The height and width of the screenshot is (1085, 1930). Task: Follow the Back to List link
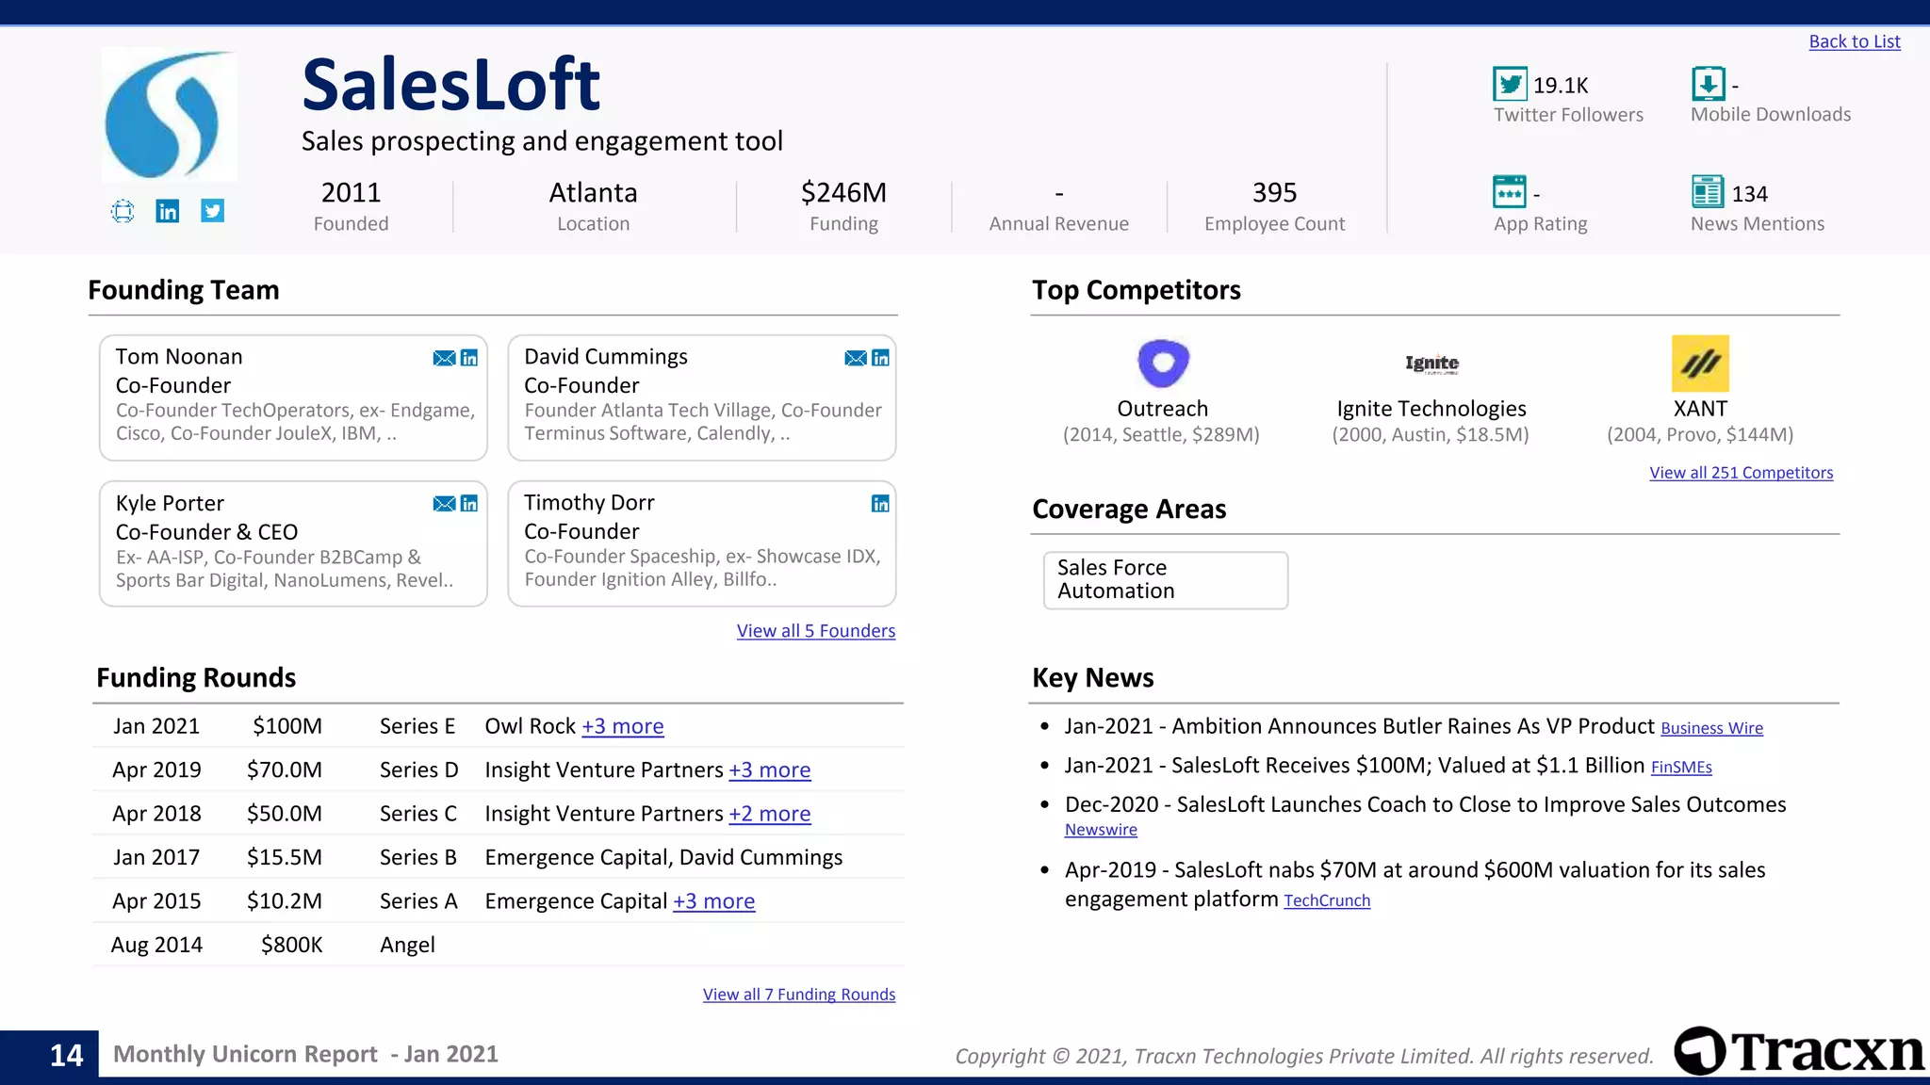pyautogui.click(x=1854, y=41)
